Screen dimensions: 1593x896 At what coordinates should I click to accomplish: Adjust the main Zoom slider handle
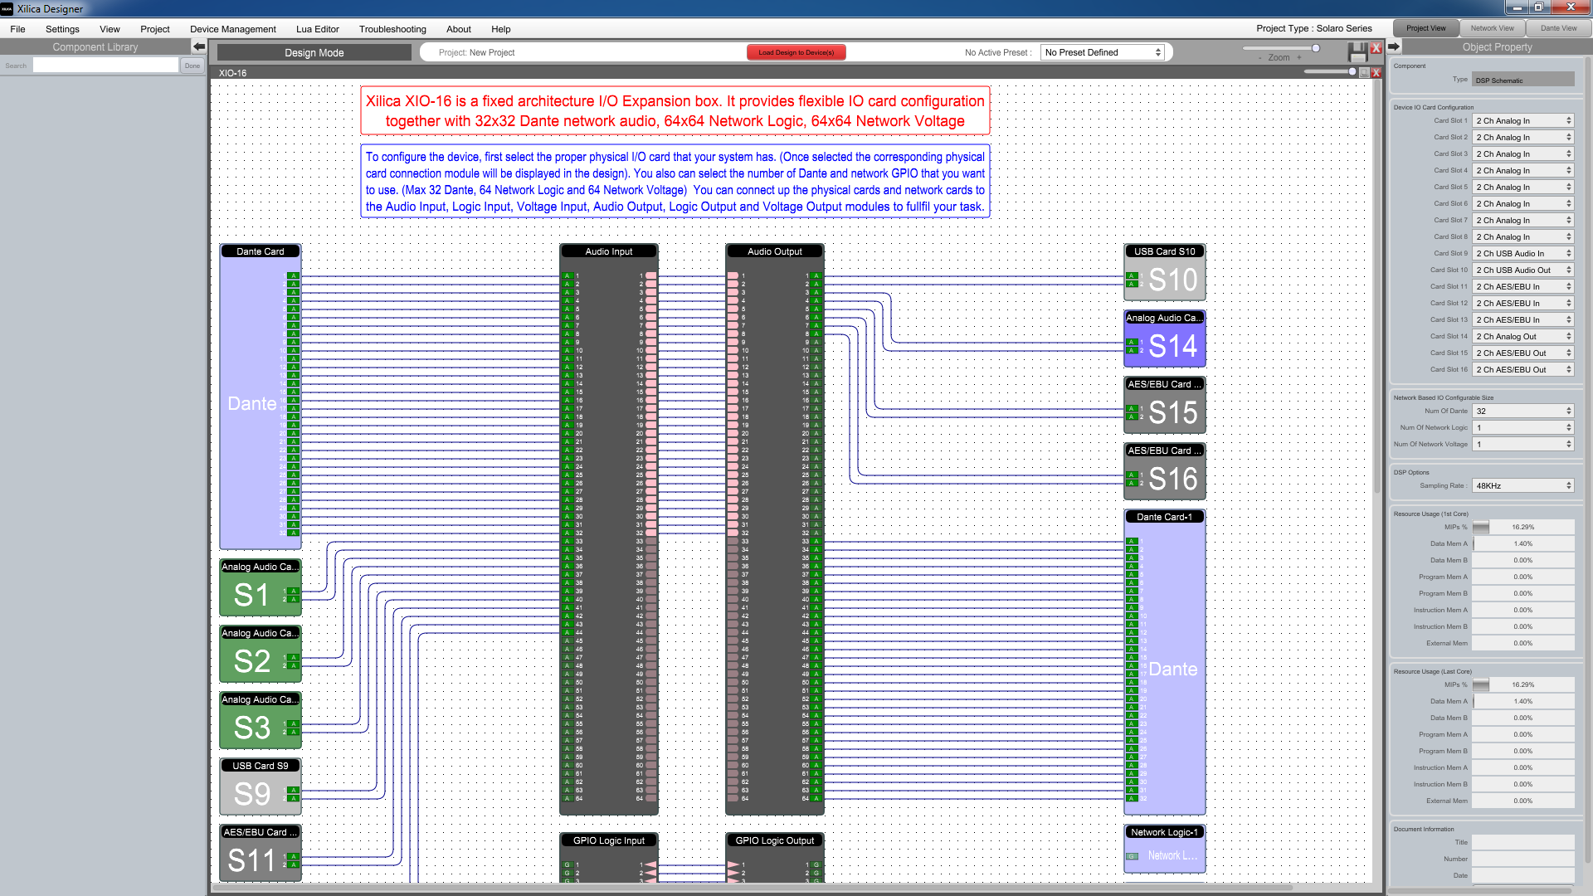coord(1315,48)
